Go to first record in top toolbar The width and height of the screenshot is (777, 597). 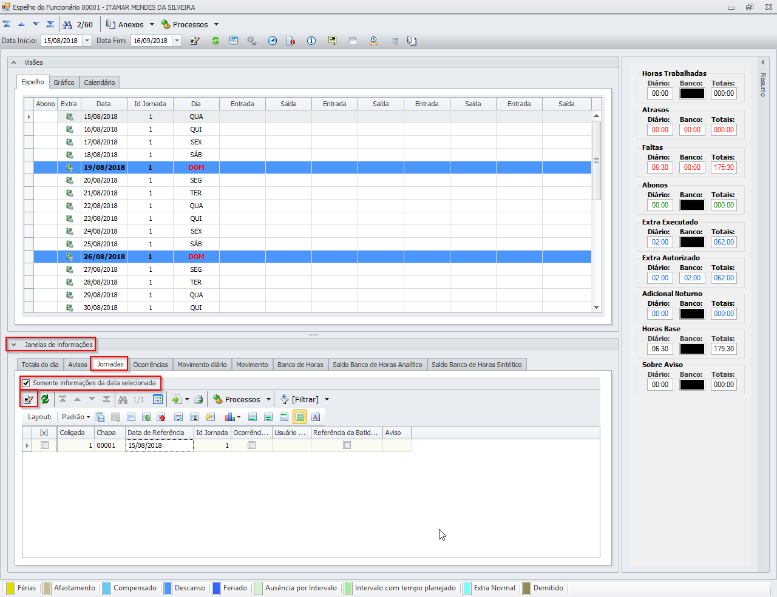[7, 24]
